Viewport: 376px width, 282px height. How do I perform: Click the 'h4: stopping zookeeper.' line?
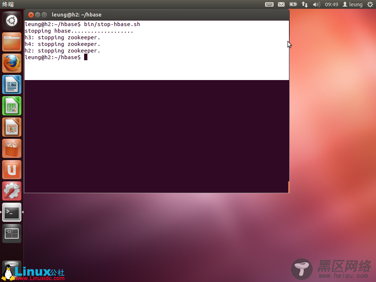(62, 44)
